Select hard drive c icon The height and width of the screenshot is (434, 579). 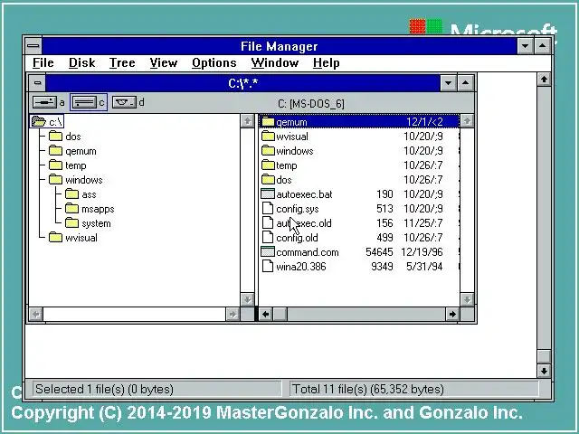pyautogui.click(x=84, y=102)
